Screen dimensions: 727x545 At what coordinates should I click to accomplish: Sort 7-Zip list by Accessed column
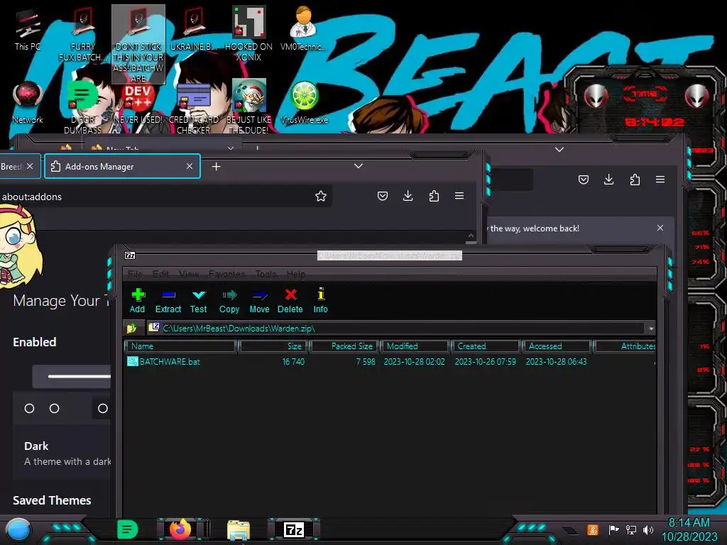tap(557, 346)
